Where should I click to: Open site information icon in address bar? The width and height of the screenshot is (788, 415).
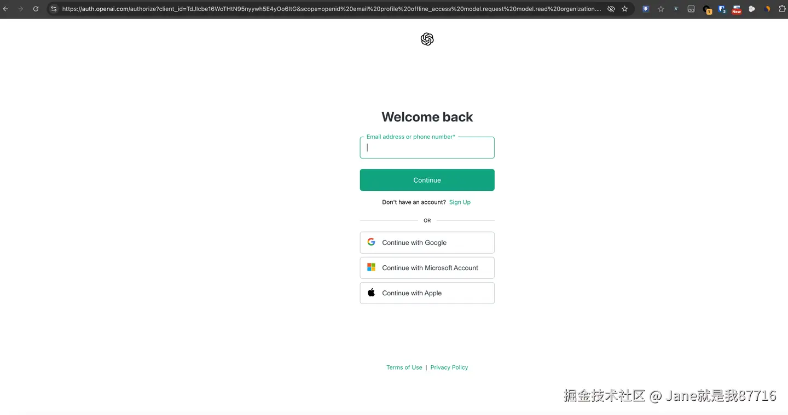54,9
